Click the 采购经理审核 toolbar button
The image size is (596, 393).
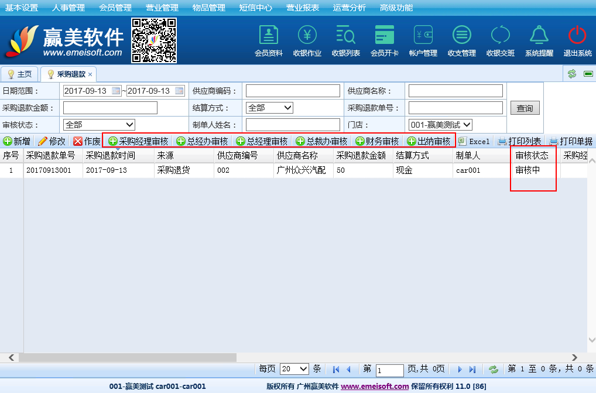[138, 141]
